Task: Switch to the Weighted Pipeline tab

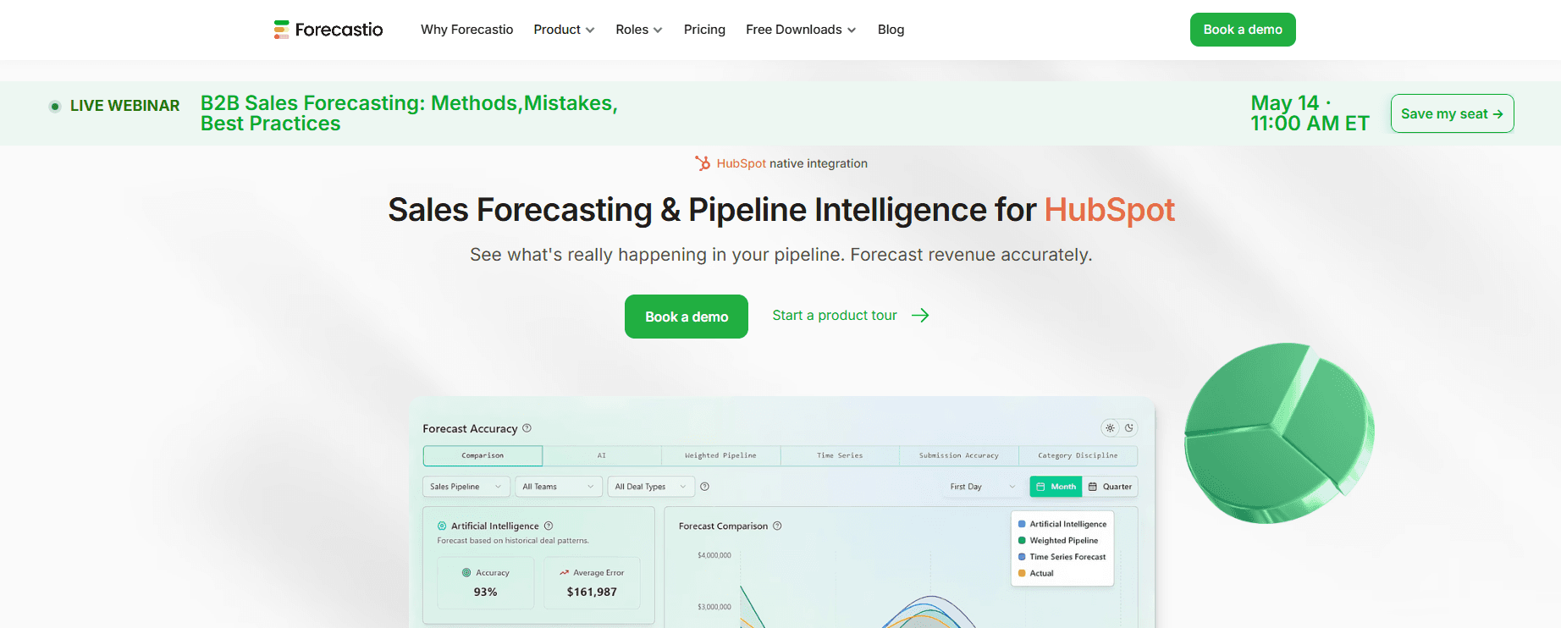Action: [x=720, y=455]
